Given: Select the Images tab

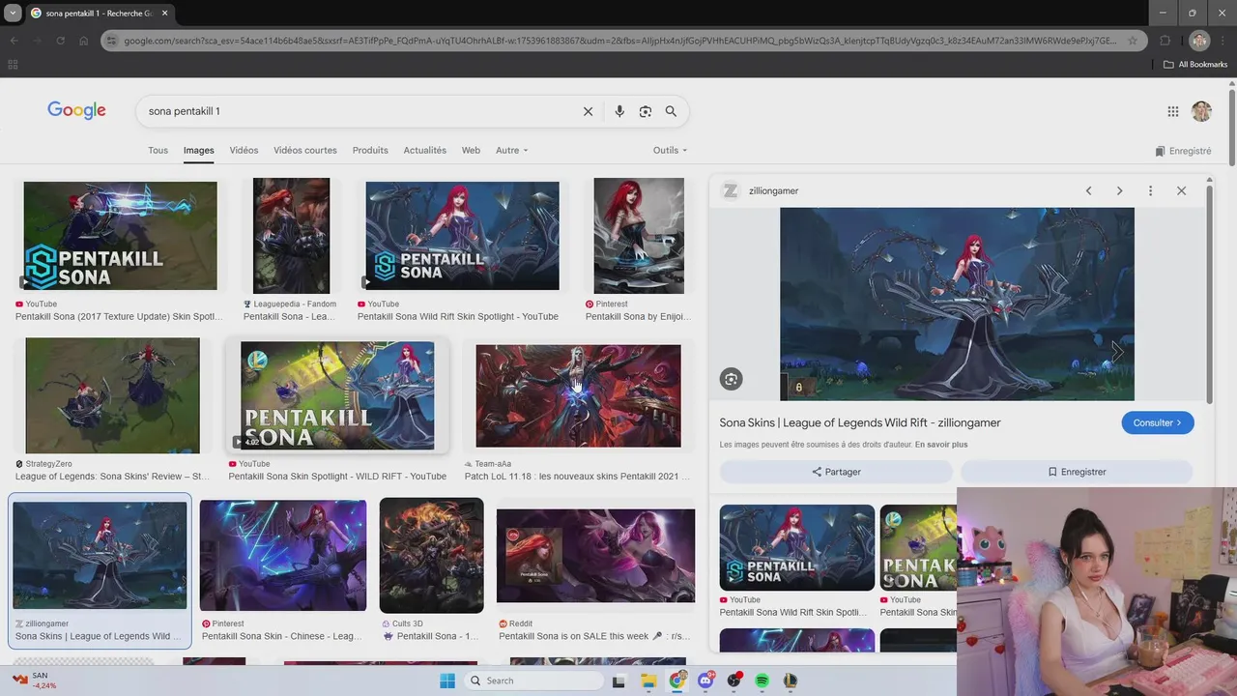Looking at the screenshot, I should pyautogui.click(x=199, y=150).
